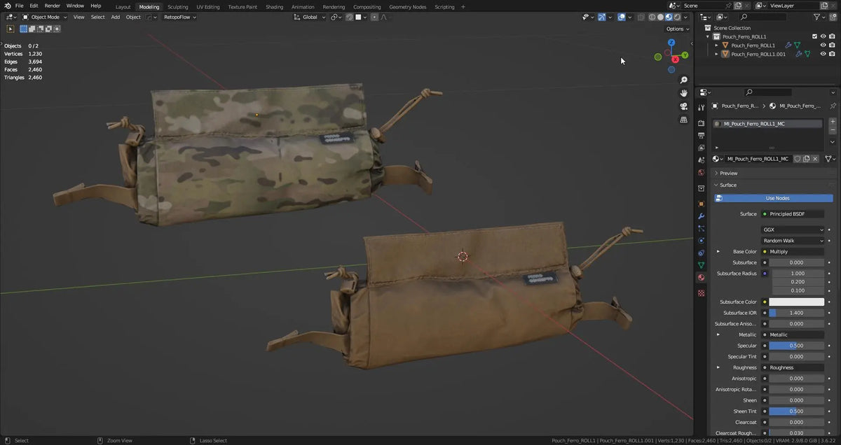Expand the Base Color input arrow
The width and height of the screenshot is (841, 445).
[718, 252]
